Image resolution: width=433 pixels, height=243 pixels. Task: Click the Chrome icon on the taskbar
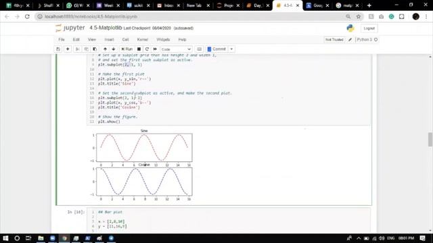64,238
